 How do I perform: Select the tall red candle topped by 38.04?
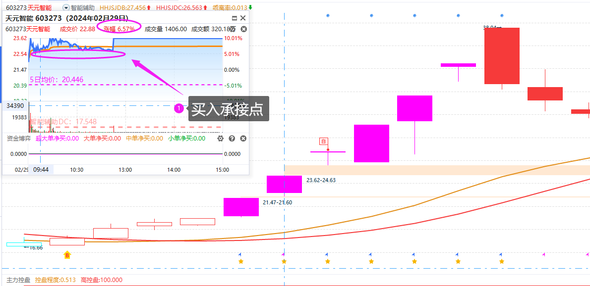(502, 56)
